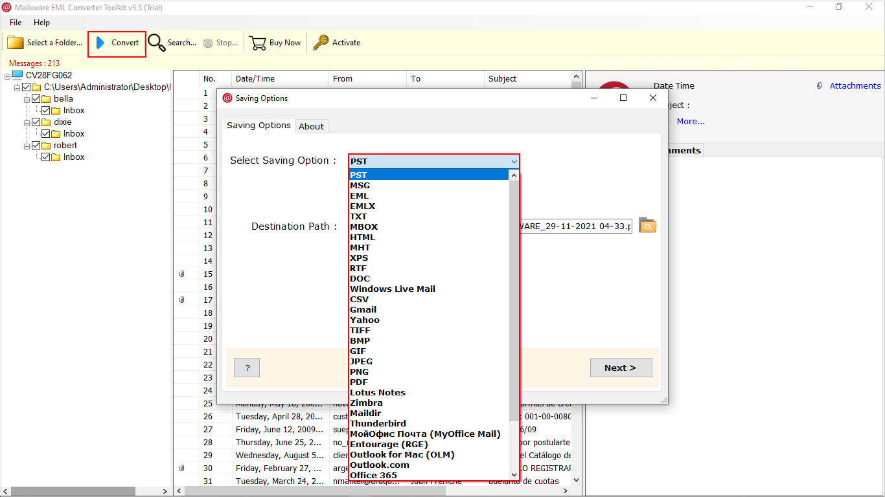
Task: Open the Search magnifier tool
Action: [x=157, y=43]
